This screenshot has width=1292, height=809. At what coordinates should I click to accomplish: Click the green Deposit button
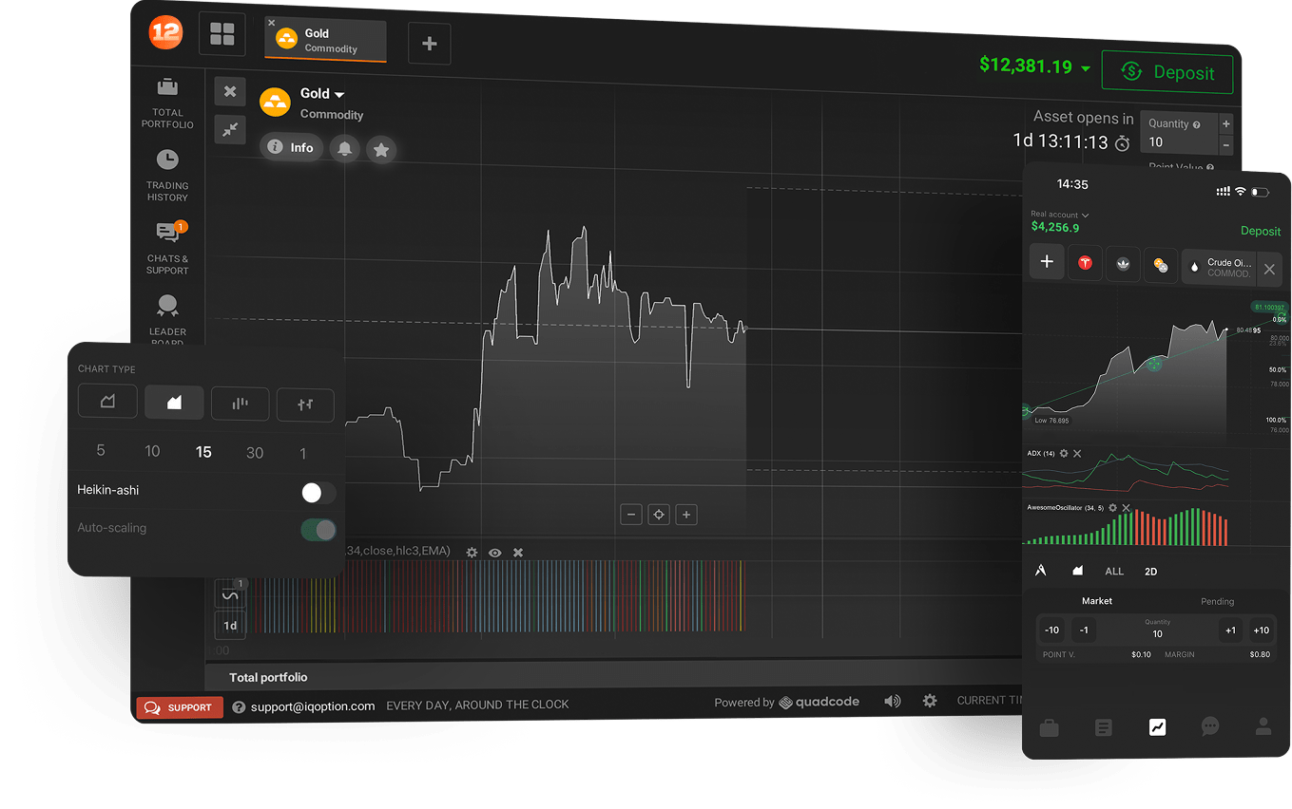coord(1167,72)
